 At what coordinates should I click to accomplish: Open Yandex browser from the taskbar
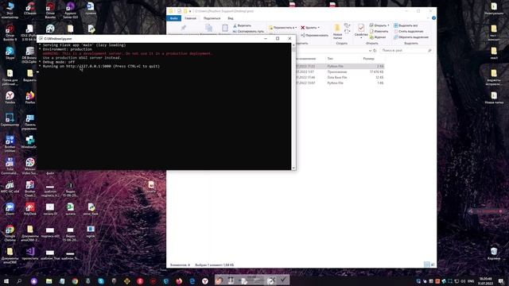pyautogui.click(x=205, y=280)
